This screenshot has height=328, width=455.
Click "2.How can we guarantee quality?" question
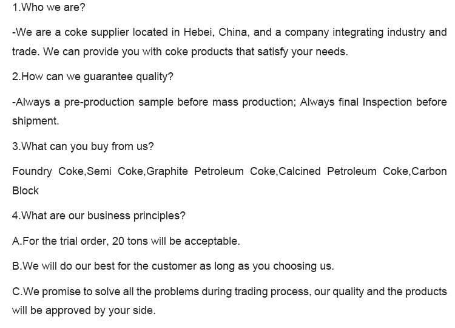click(93, 77)
